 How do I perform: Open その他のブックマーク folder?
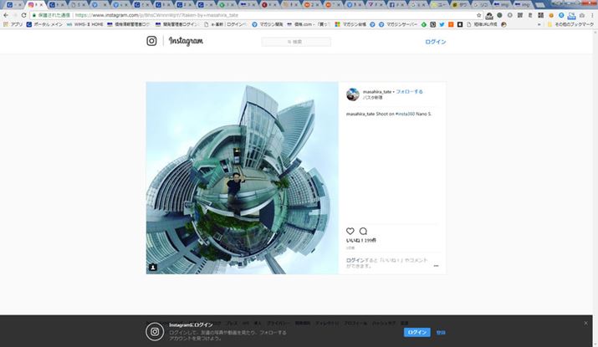pos(570,24)
